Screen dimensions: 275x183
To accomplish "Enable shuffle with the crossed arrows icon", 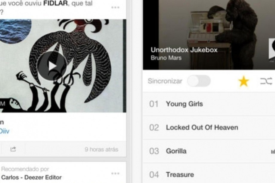I will pyautogui.click(x=266, y=81).
